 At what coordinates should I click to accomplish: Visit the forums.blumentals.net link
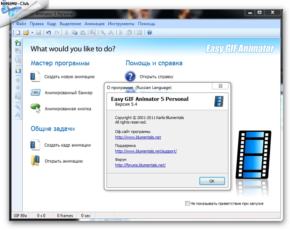140,165
